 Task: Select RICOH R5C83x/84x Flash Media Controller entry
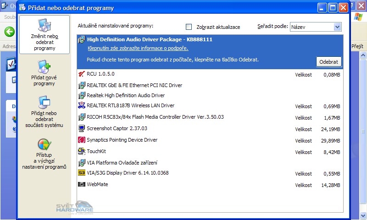click(155, 117)
